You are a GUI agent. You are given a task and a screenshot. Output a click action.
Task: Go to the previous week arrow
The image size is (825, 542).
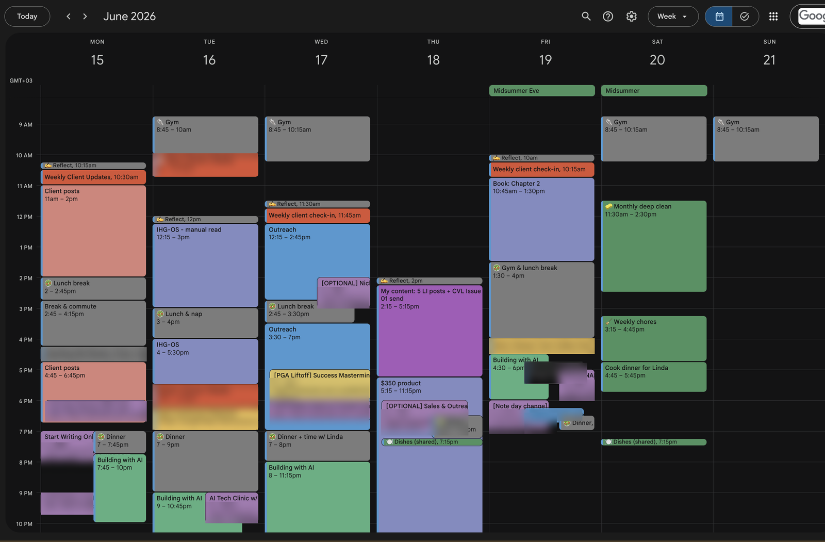[x=68, y=17]
